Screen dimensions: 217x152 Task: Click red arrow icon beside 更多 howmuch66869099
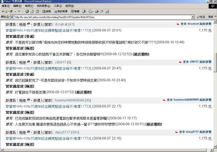click(164, 100)
